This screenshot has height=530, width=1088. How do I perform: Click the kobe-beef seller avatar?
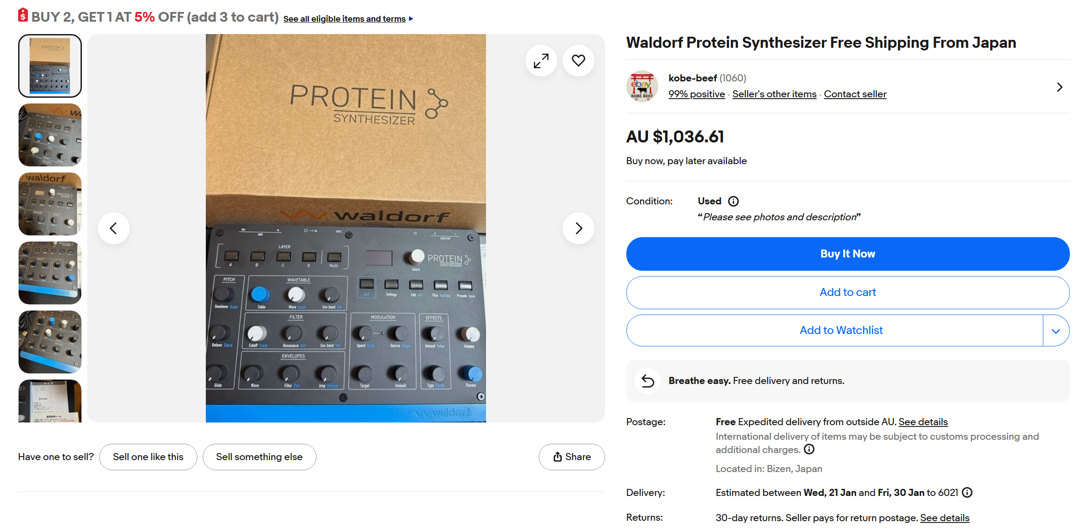click(x=642, y=86)
